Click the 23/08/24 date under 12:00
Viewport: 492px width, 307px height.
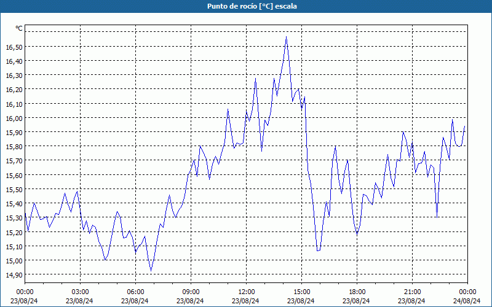point(245,301)
